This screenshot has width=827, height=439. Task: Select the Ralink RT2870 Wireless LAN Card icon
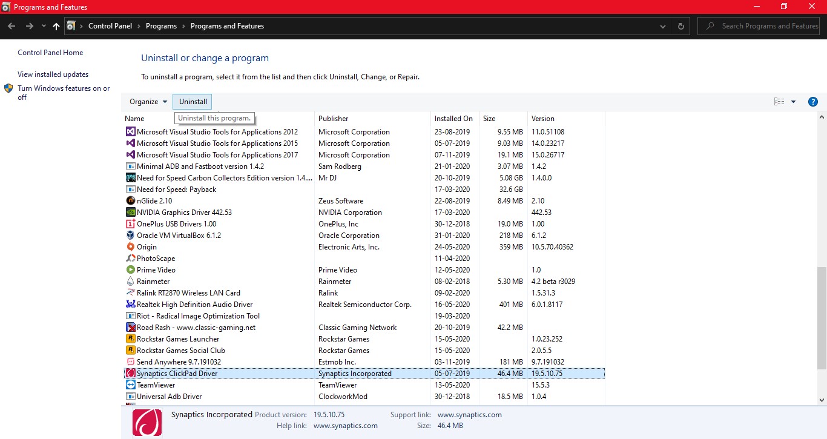(x=130, y=292)
